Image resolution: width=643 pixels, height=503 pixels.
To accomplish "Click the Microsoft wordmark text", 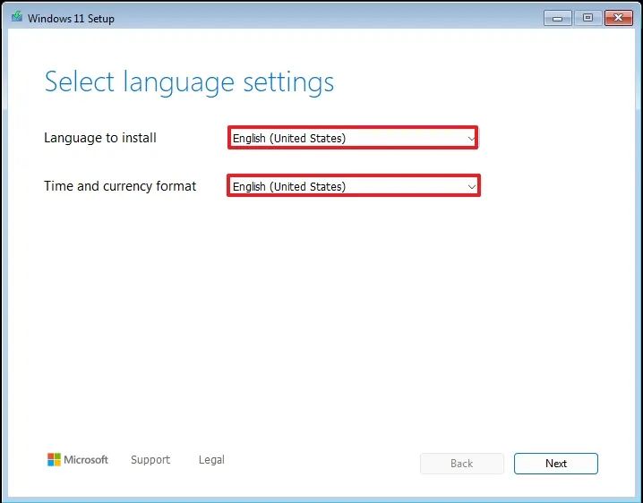I will click(86, 460).
